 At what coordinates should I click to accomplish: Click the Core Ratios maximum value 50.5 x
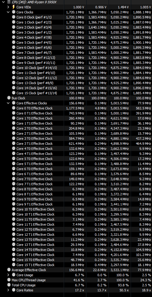(x=123, y=290)
